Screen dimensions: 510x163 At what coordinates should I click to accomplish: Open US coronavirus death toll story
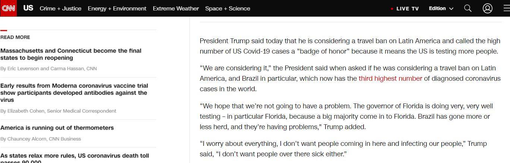point(75,156)
